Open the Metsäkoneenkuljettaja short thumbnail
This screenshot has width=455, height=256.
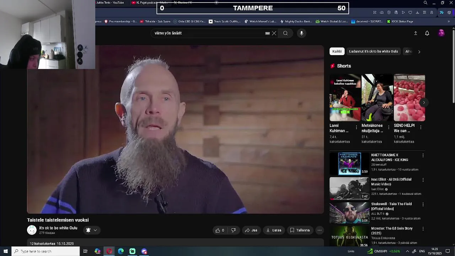tap(377, 98)
